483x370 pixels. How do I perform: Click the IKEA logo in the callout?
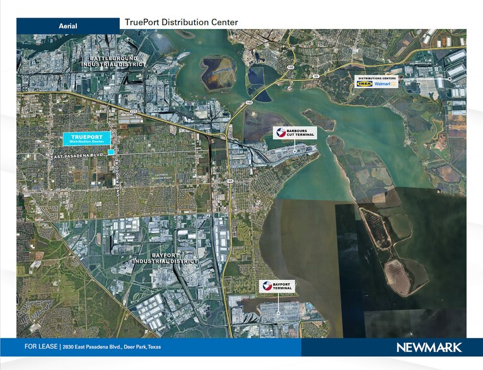[364, 83]
